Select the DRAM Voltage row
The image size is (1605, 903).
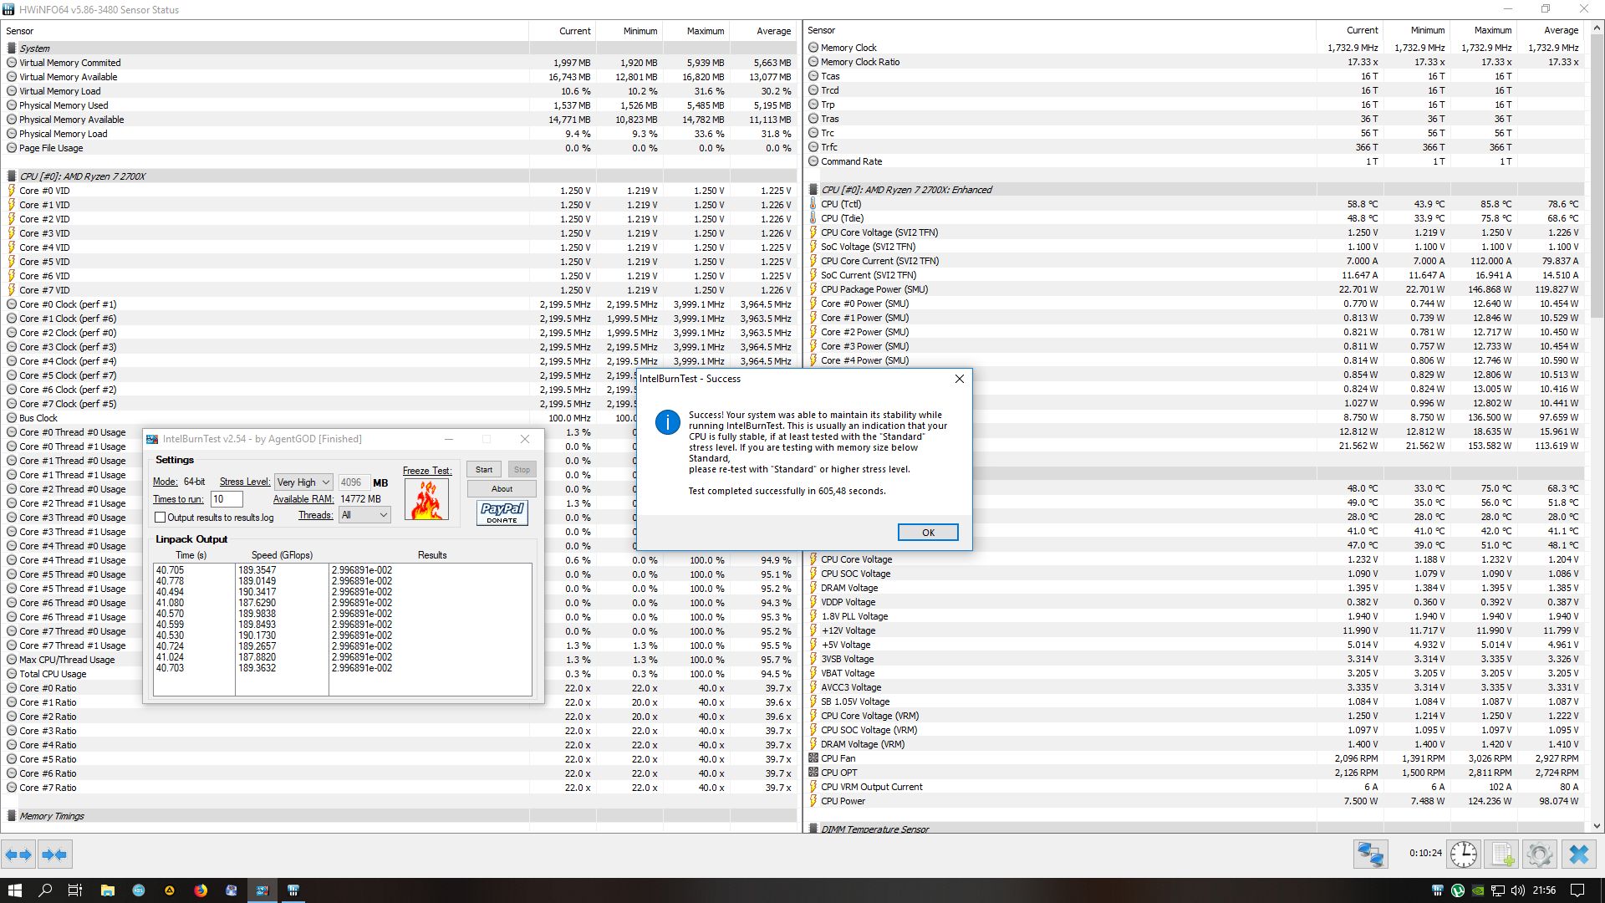(x=1195, y=588)
